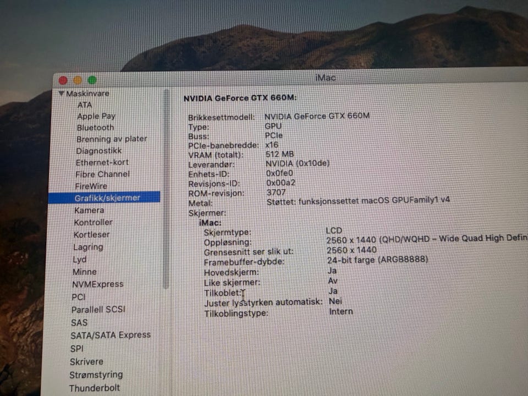Select ATA in the sidebar

(x=85, y=105)
